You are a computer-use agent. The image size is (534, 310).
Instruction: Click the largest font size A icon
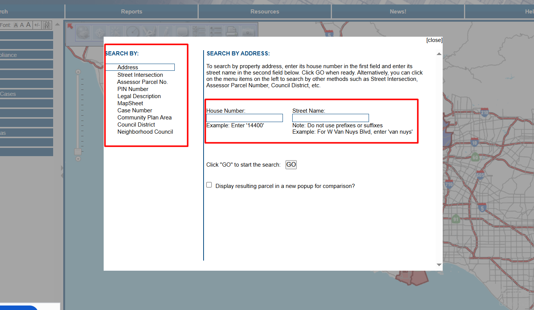(x=28, y=25)
